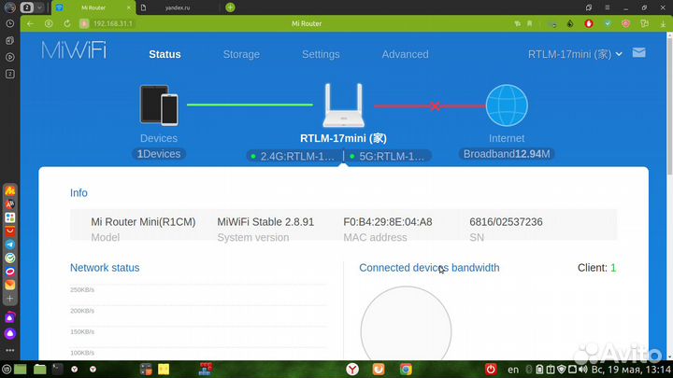The height and width of the screenshot is (378, 673).
Task: Expand the tab group count dropdown arrow
Action: tap(39, 7)
